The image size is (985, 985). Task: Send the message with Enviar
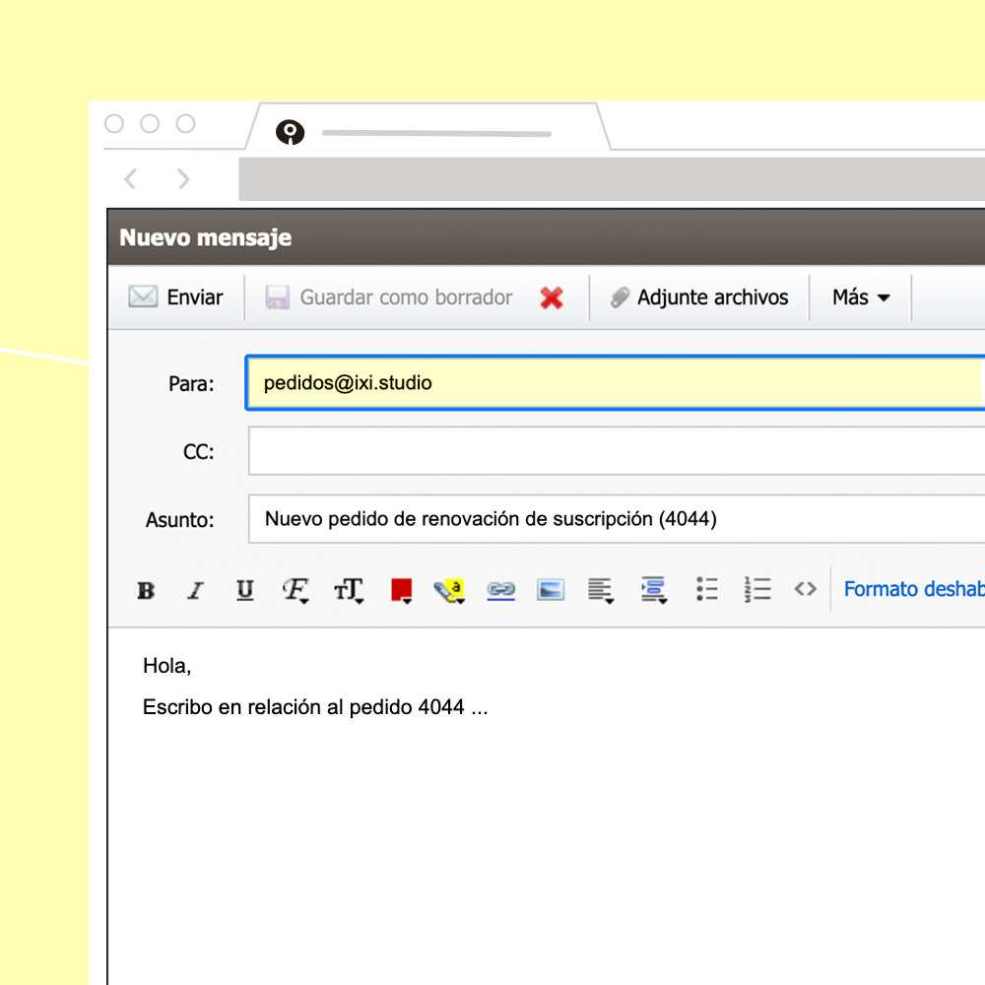tap(176, 297)
